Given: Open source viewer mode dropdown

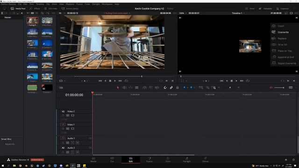Looking at the screenshot, I should point(63,81).
